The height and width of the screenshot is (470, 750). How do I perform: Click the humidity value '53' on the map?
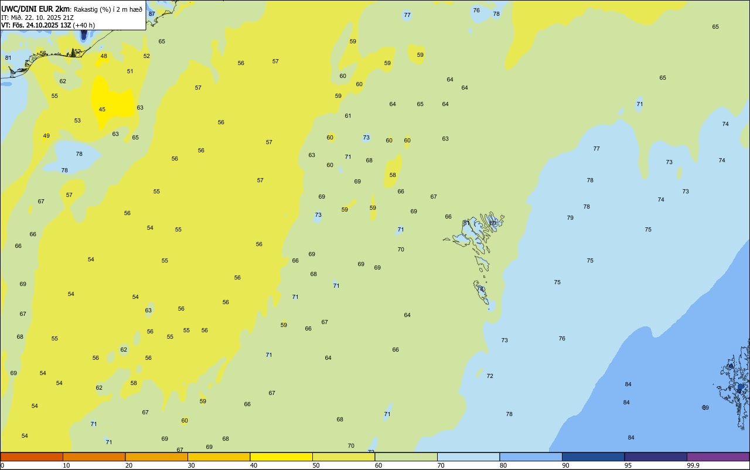click(77, 121)
